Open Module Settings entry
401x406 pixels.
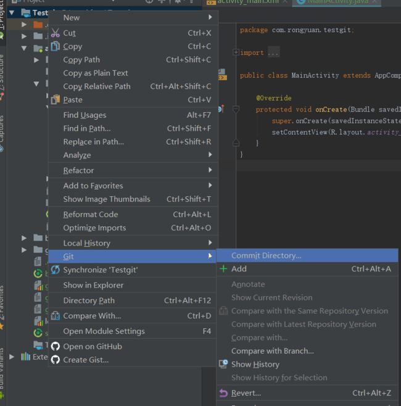coord(133,331)
